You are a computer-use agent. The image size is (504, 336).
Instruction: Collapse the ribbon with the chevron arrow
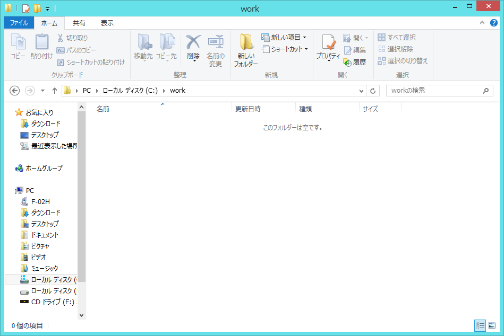pyautogui.click(x=482, y=23)
